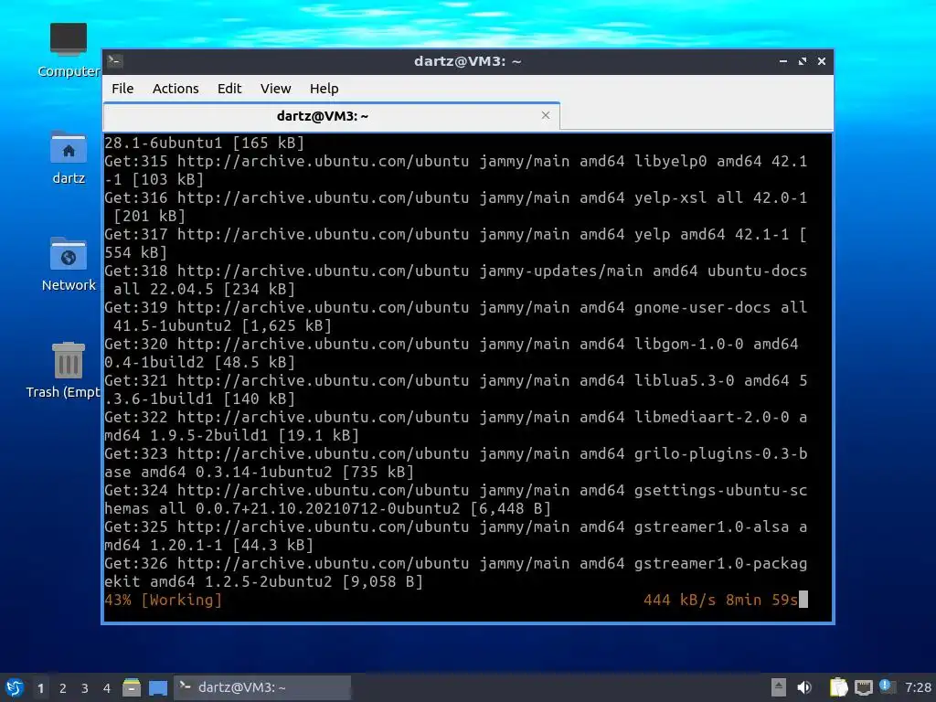The width and height of the screenshot is (936, 702).
Task: Open the volume control tray icon
Action: 804,687
